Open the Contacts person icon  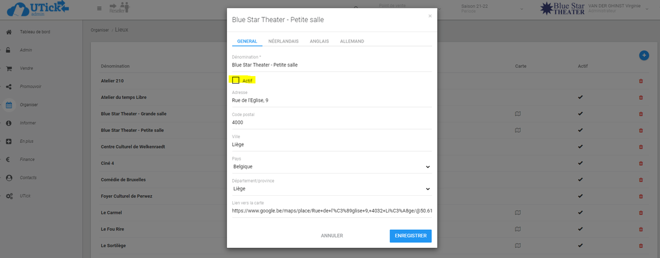point(9,178)
